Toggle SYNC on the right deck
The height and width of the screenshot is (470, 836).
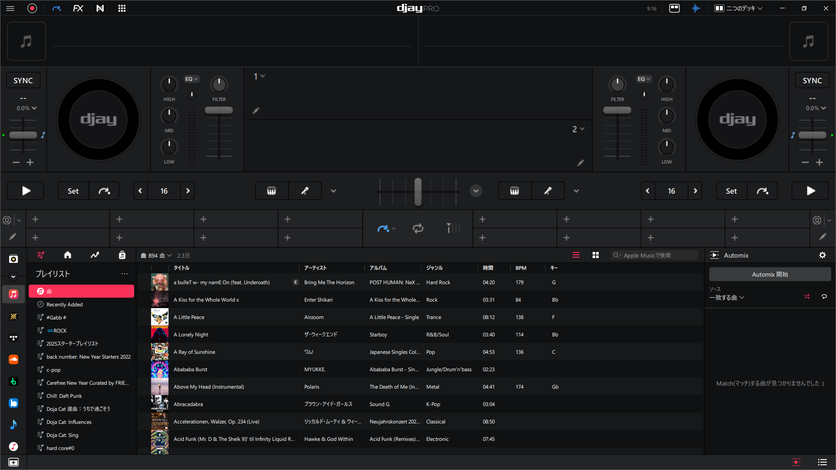click(x=812, y=81)
